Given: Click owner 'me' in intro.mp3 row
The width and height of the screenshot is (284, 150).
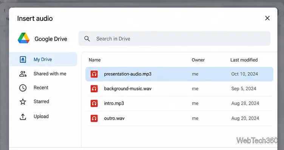Looking at the screenshot, I should point(195,104).
